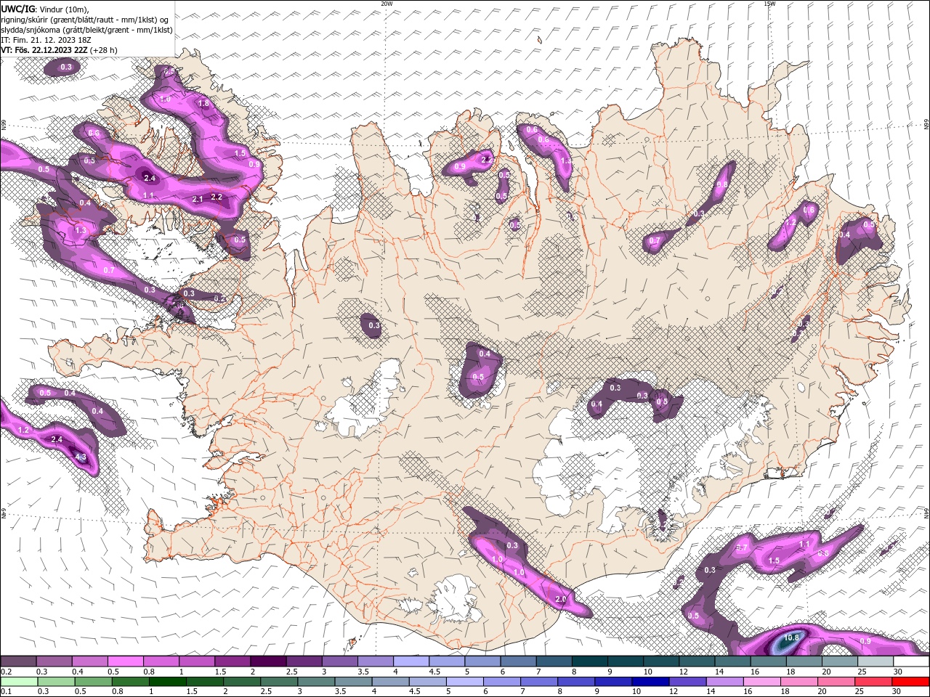Click the 1.8 value in the Westfjords
The image size is (930, 697).
click(x=203, y=104)
